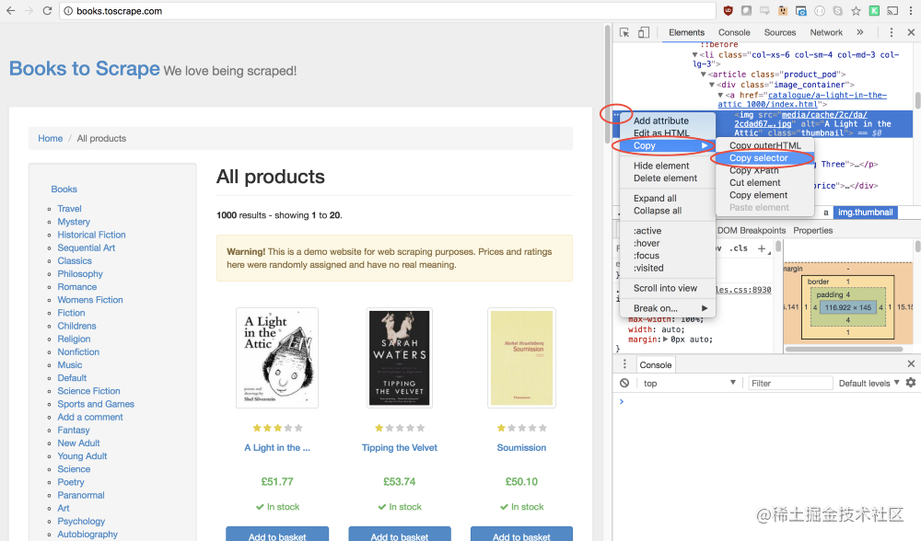Open the console context 'top' dropdown
Screen dimensions: 921x541
[x=688, y=383]
